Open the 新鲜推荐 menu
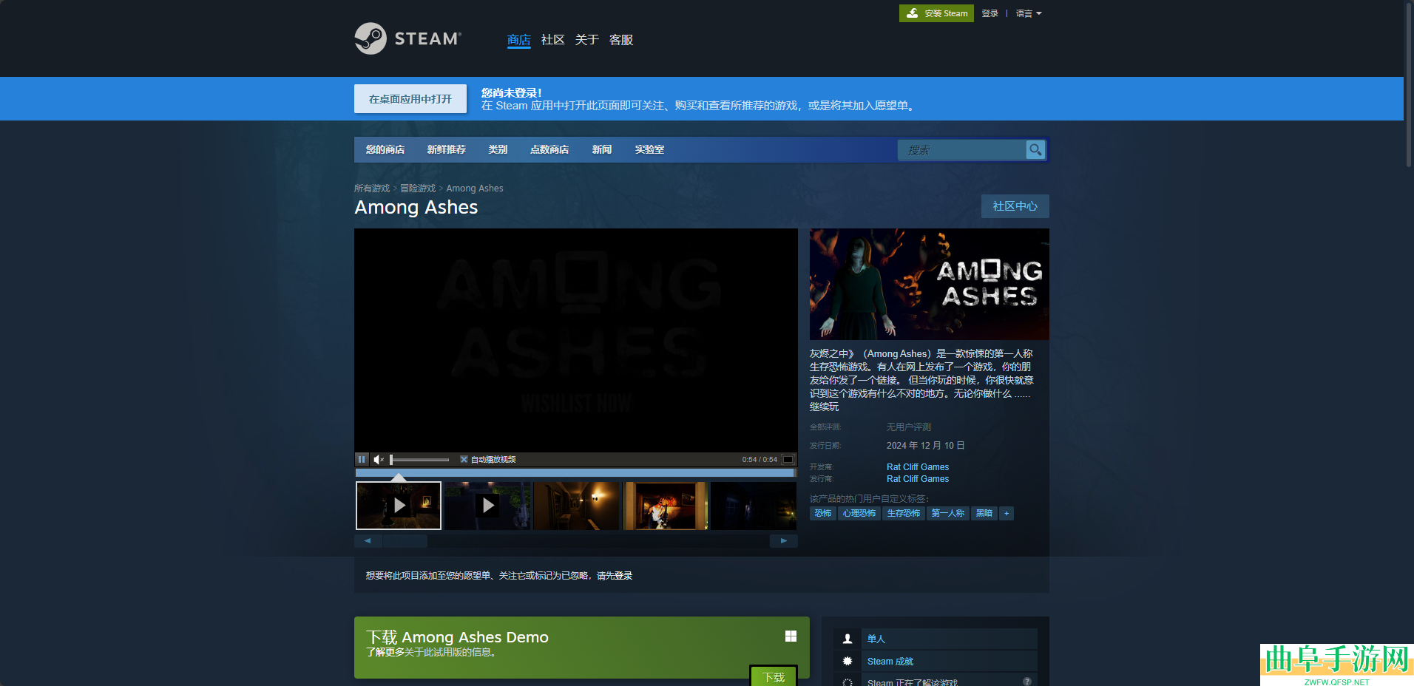The height and width of the screenshot is (686, 1414). click(x=447, y=149)
